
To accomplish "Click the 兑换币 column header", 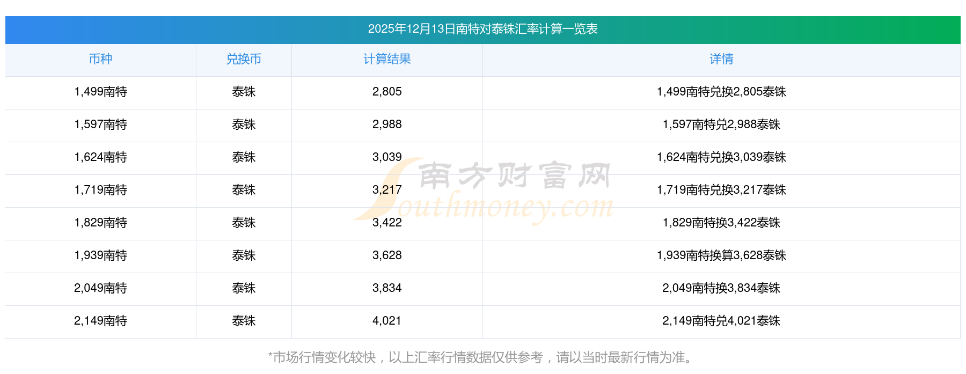I will point(244,59).
